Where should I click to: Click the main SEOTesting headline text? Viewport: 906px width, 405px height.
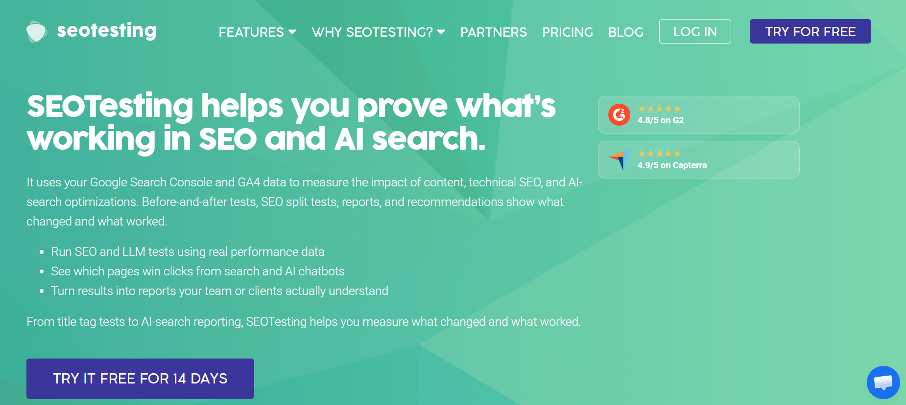click(291, 122)
